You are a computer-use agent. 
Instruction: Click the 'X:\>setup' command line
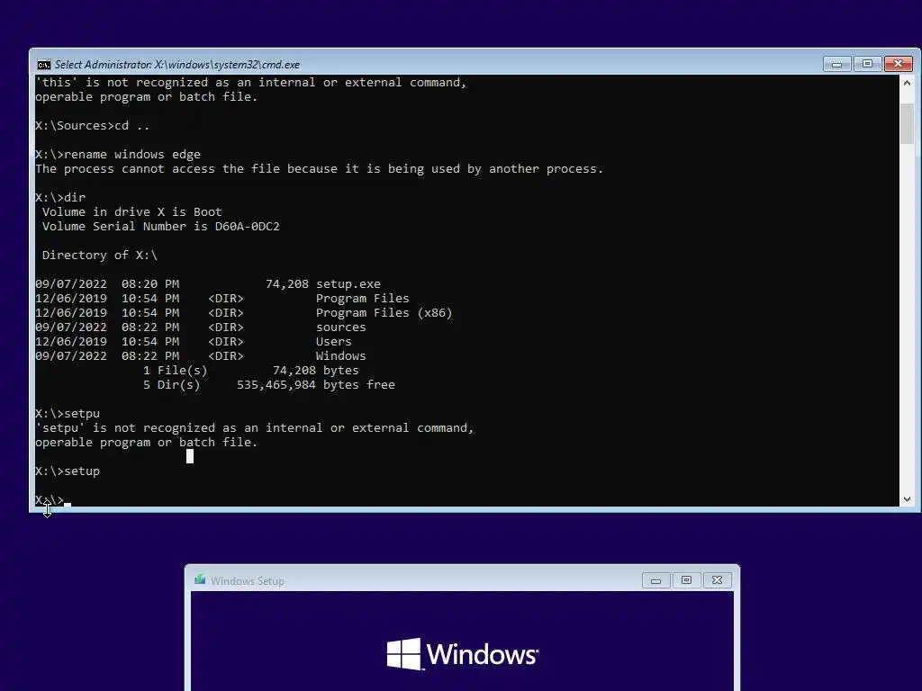pyautogui.click(x=67, y=471)
